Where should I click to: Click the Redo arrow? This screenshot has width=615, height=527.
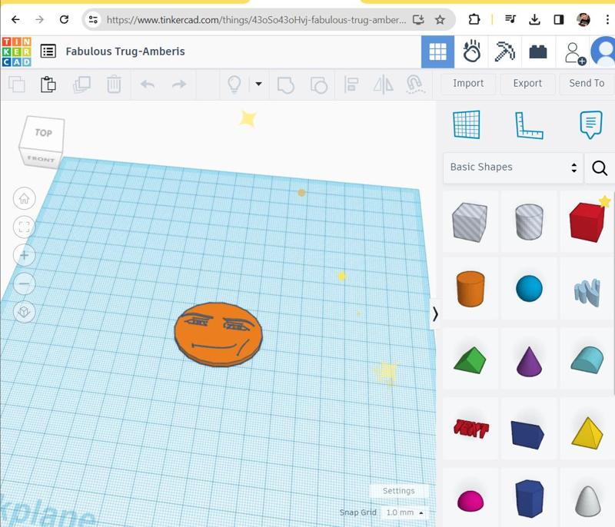tap(179, 84)
